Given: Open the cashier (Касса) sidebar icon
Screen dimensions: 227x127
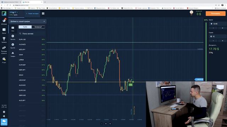Looking at the screenshot, I should (x=4, y=30).
